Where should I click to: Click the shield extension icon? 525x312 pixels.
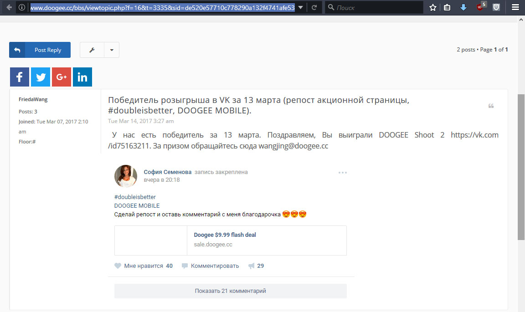tap(496, 7)
